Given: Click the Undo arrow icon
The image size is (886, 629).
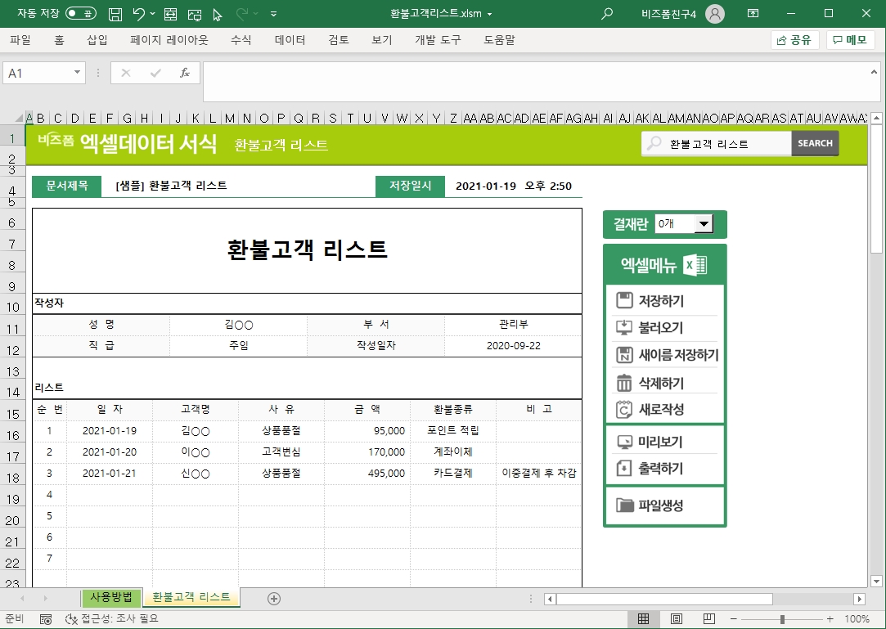Looking at the screenshot, I should point(139,14).
